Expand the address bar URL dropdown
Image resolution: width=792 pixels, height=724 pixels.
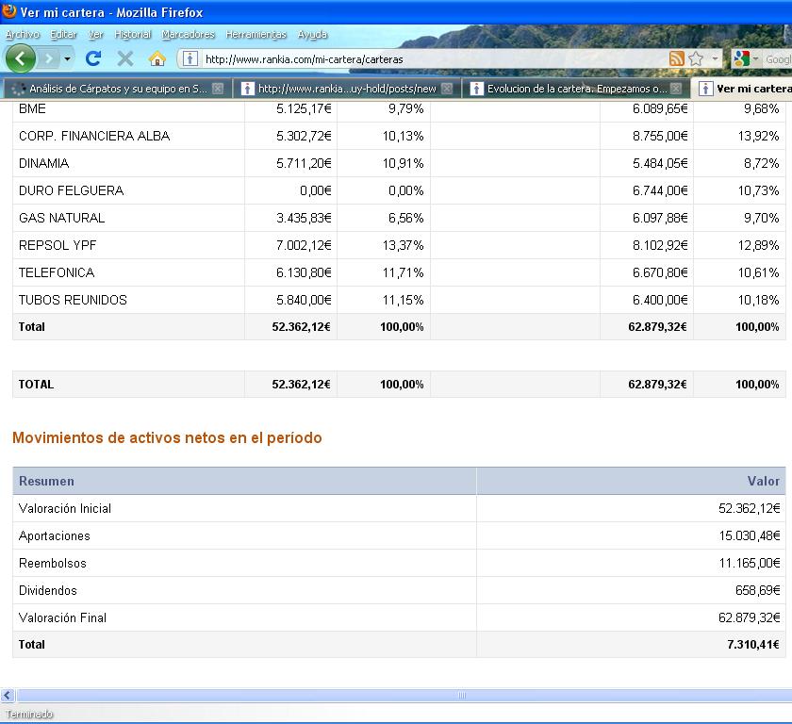tap(715, 58)
